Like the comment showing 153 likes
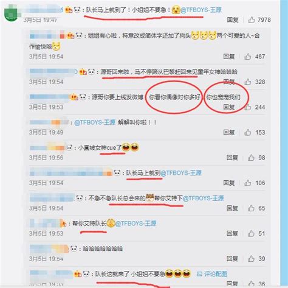The width and height of the screenshot is (288, 288). 248,132
